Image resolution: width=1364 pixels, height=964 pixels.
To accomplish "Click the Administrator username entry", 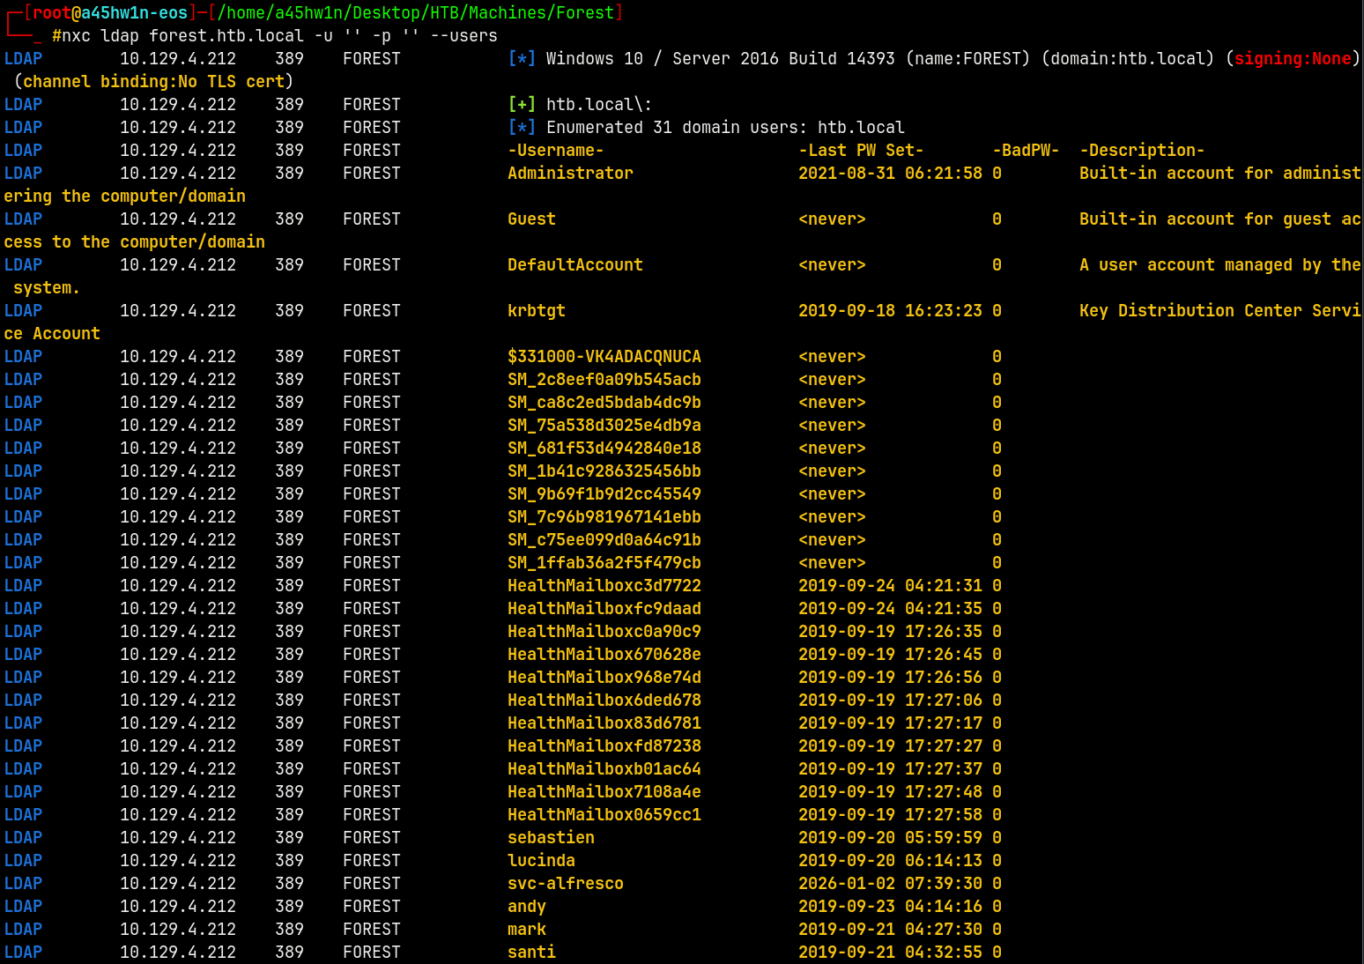I will (570, 173).
